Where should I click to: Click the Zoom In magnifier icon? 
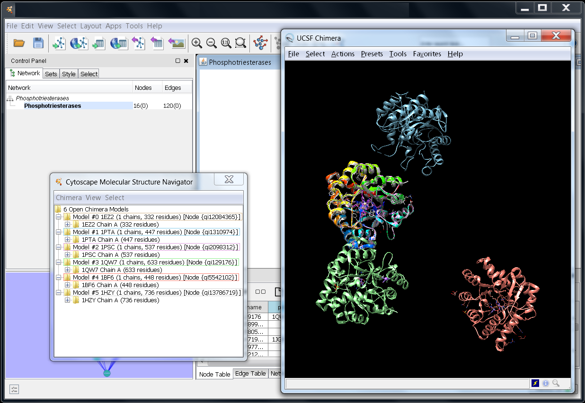tap(196, 43)
